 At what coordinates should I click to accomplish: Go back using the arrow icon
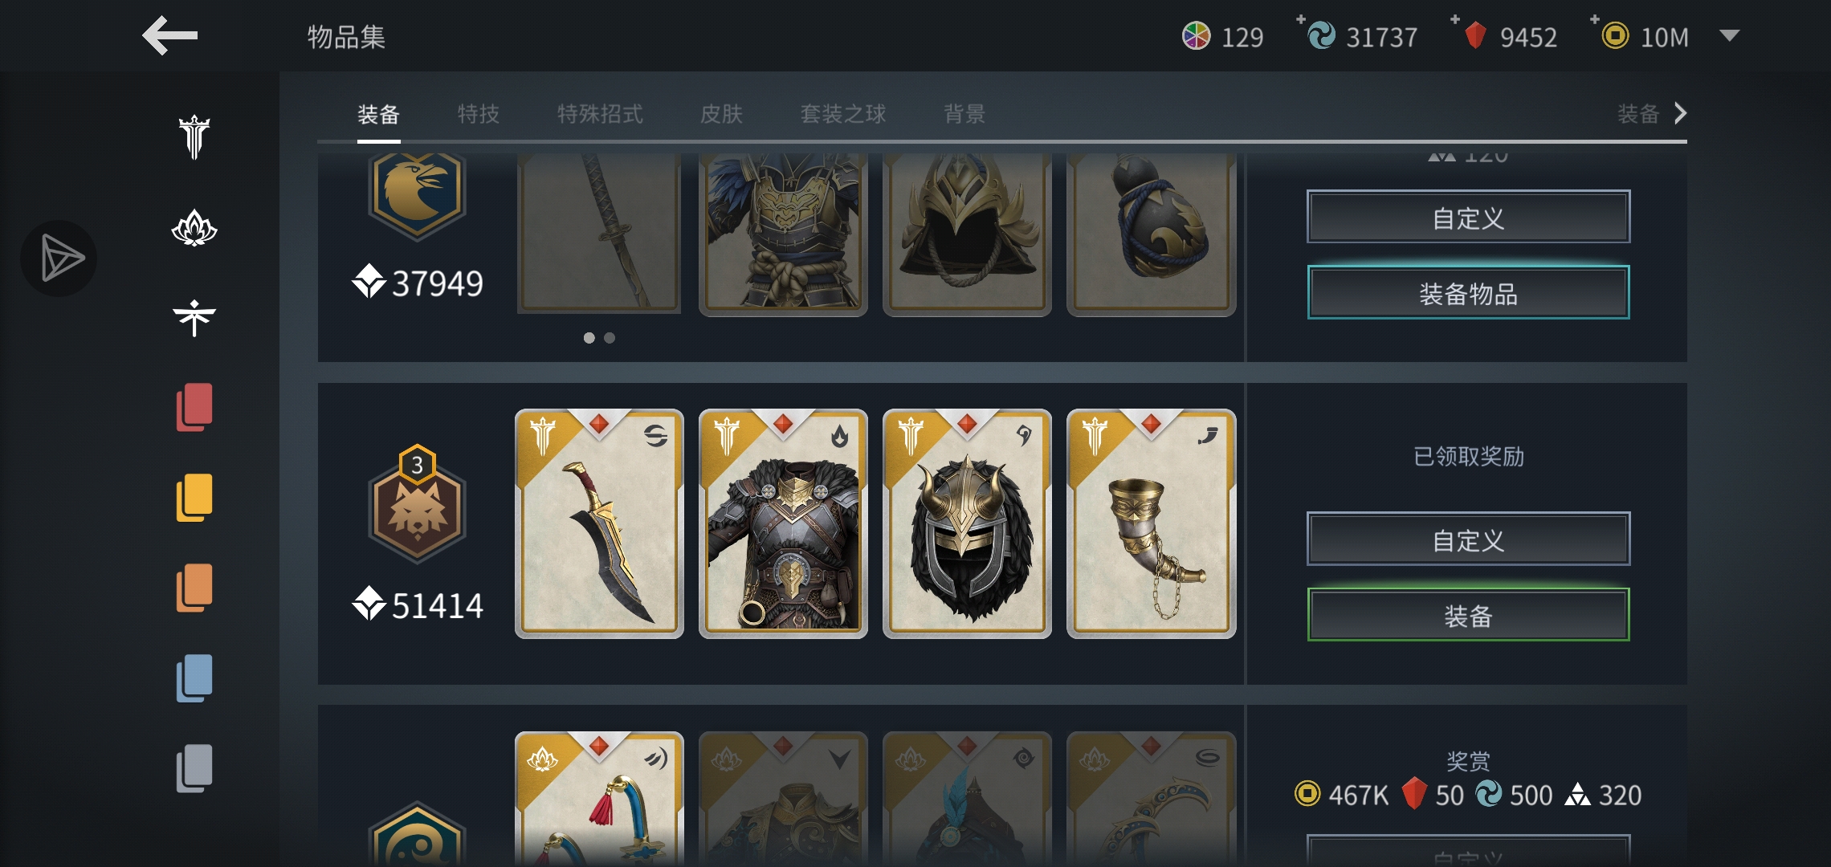pos(170,35)
